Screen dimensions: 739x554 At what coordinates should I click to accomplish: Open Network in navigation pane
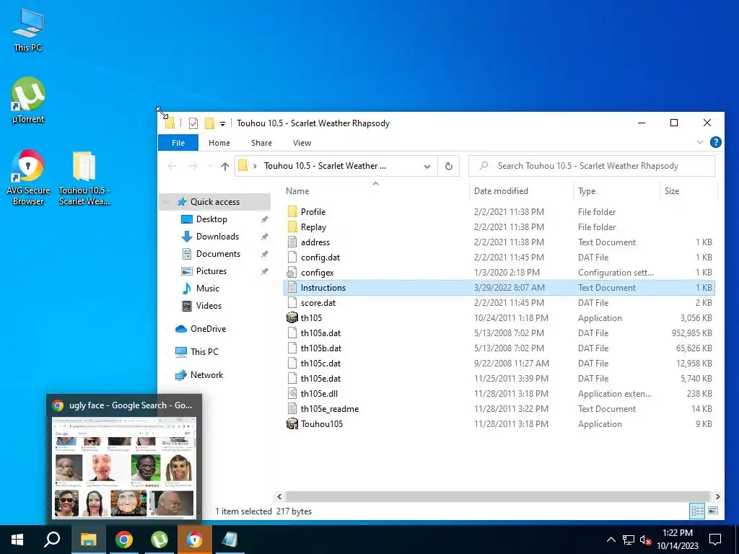pos(206,375)
